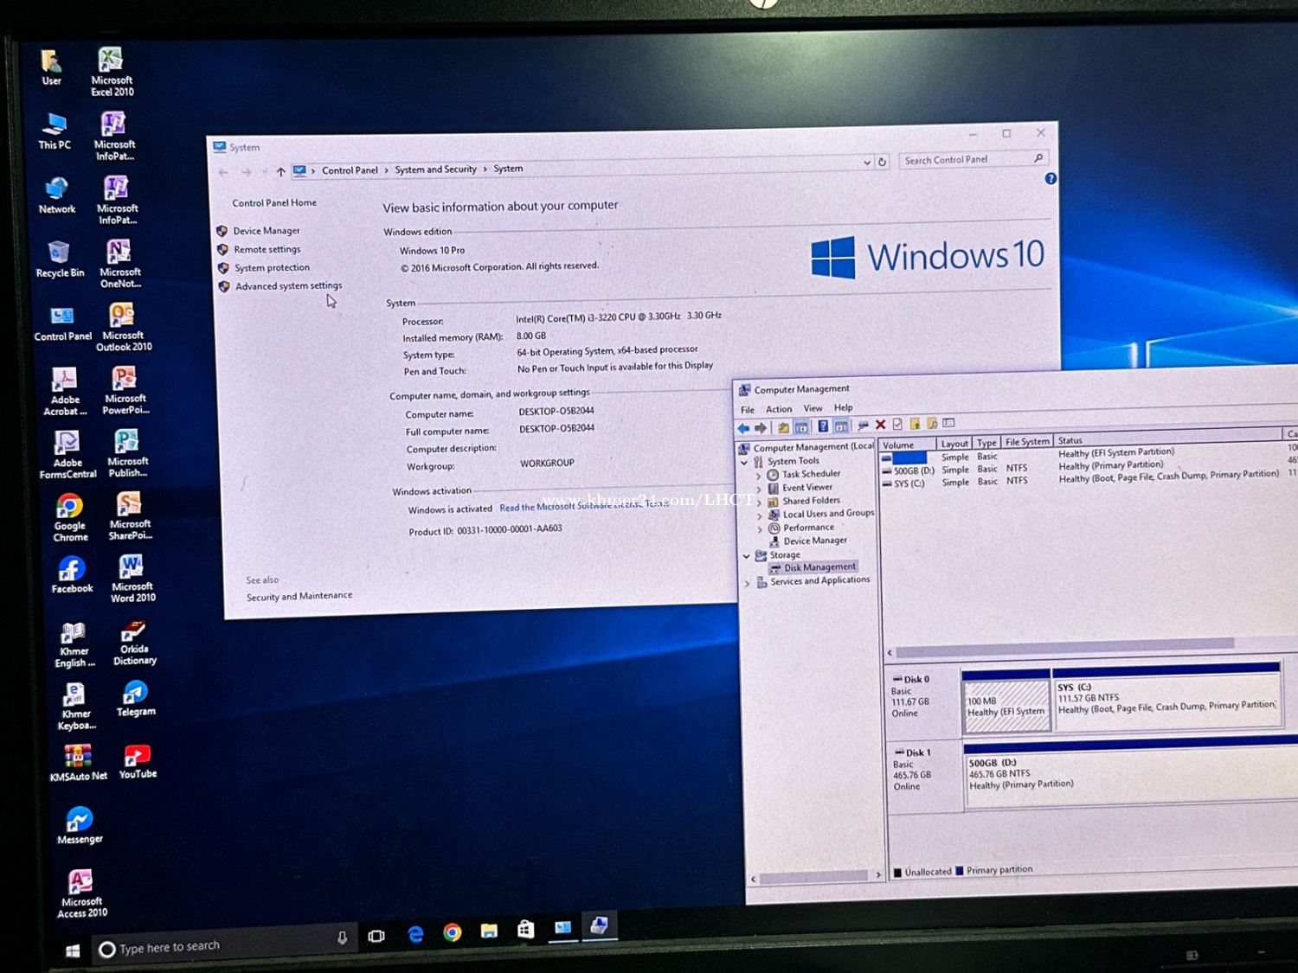Expand Services and Applications node
Screen dimensions: 1298x973
[748, 584]
